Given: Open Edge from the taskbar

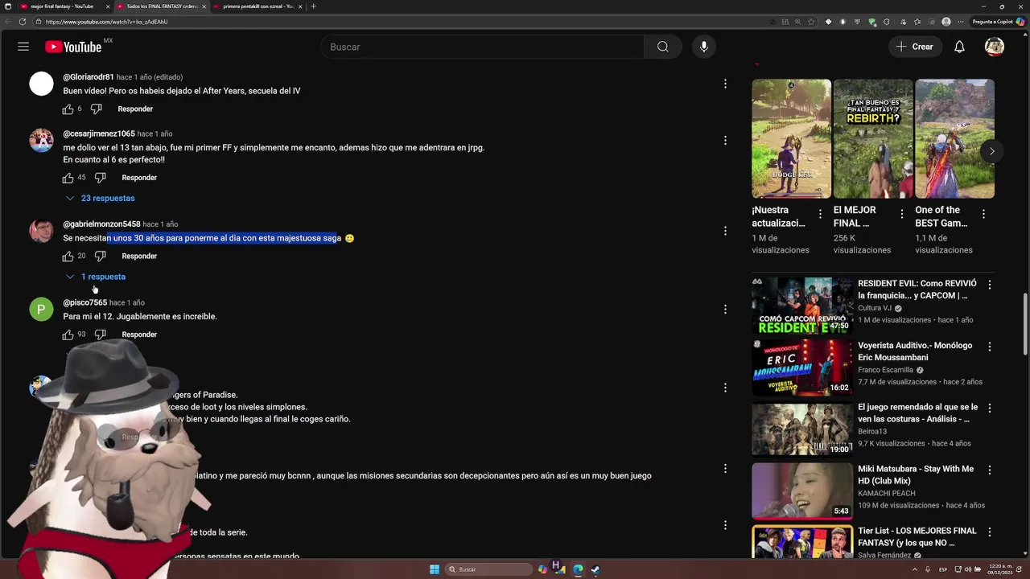Looking at the screenshot, I should coord(578,569).
